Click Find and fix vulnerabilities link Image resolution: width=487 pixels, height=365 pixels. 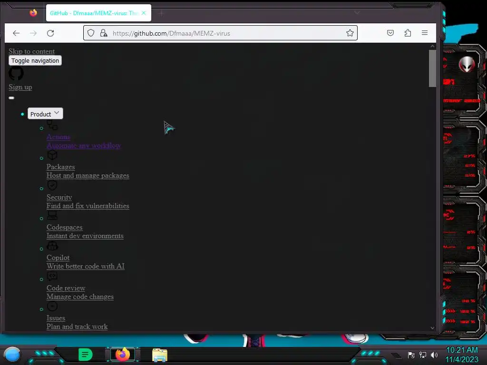click(x=88, y=206)
